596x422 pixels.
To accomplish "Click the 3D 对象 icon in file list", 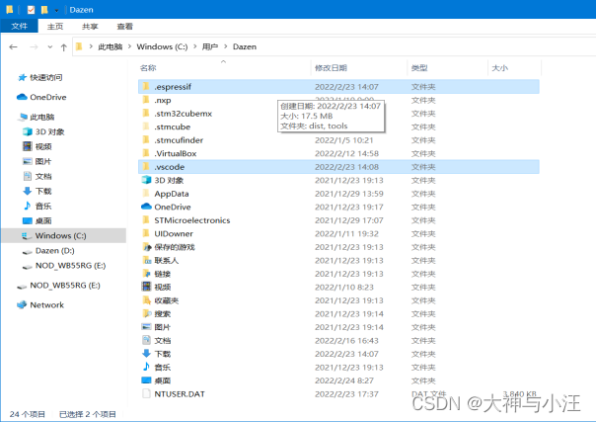I will pyautogui.click(x=146, y=180).
